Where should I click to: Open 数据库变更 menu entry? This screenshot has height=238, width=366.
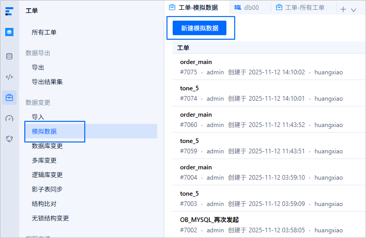click(47, 146)
